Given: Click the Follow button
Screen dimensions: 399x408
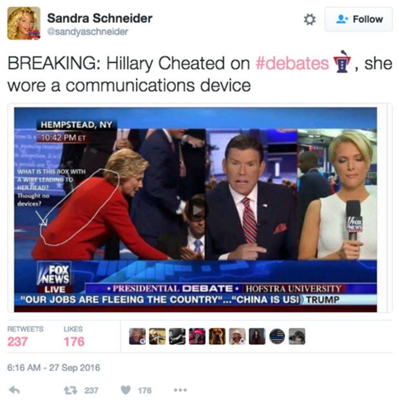Looking at the screenshot, I should 358,19.
